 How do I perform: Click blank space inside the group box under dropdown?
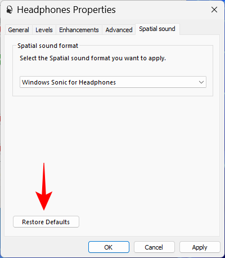coord(112,92)
